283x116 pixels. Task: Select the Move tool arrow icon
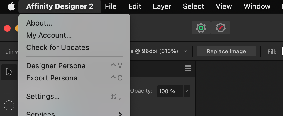point(9,72)
